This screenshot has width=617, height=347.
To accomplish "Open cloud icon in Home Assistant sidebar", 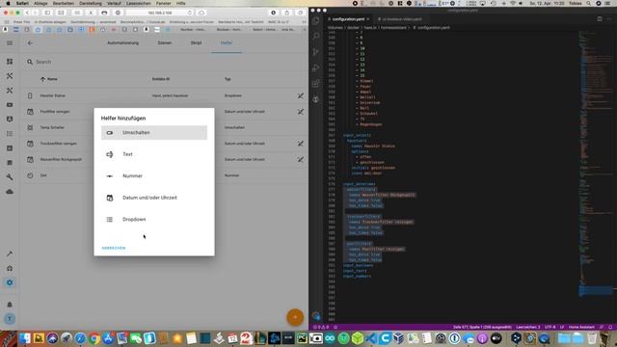I will click(x=10, y=192).
